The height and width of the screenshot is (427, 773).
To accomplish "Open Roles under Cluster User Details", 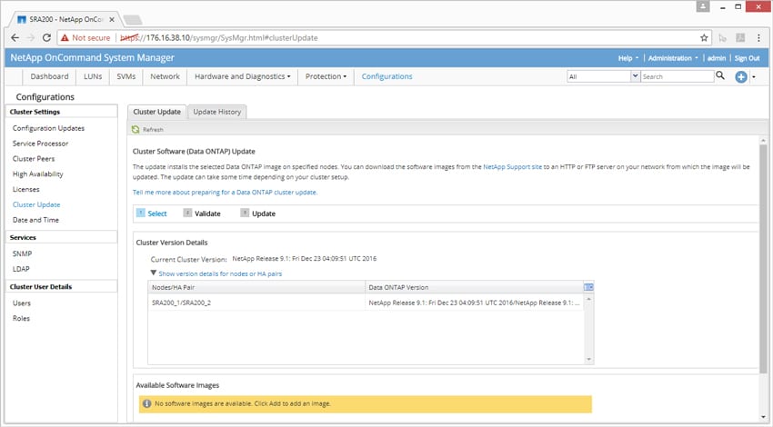I will point(21,318).
